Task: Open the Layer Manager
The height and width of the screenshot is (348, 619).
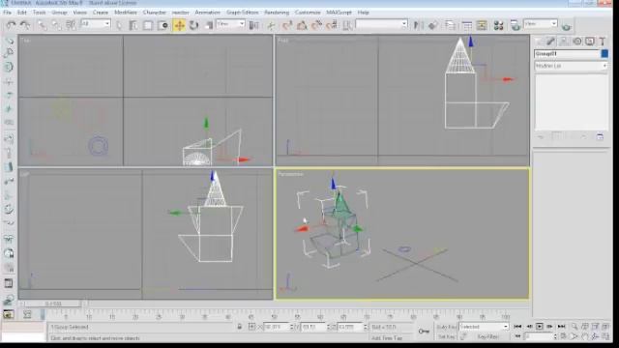Action: [450, 26]
